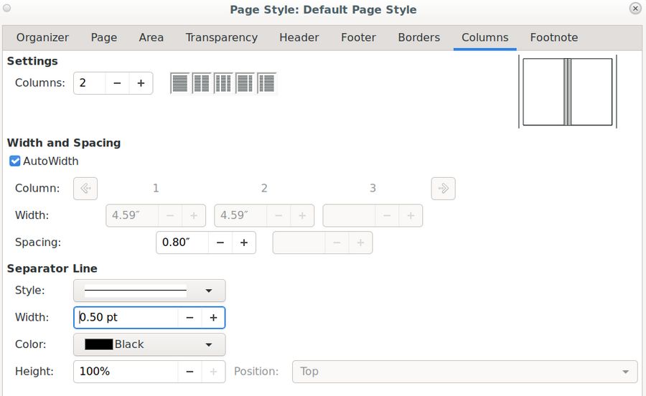Choose the two equal columns preset icon

[x=202, y=83]
